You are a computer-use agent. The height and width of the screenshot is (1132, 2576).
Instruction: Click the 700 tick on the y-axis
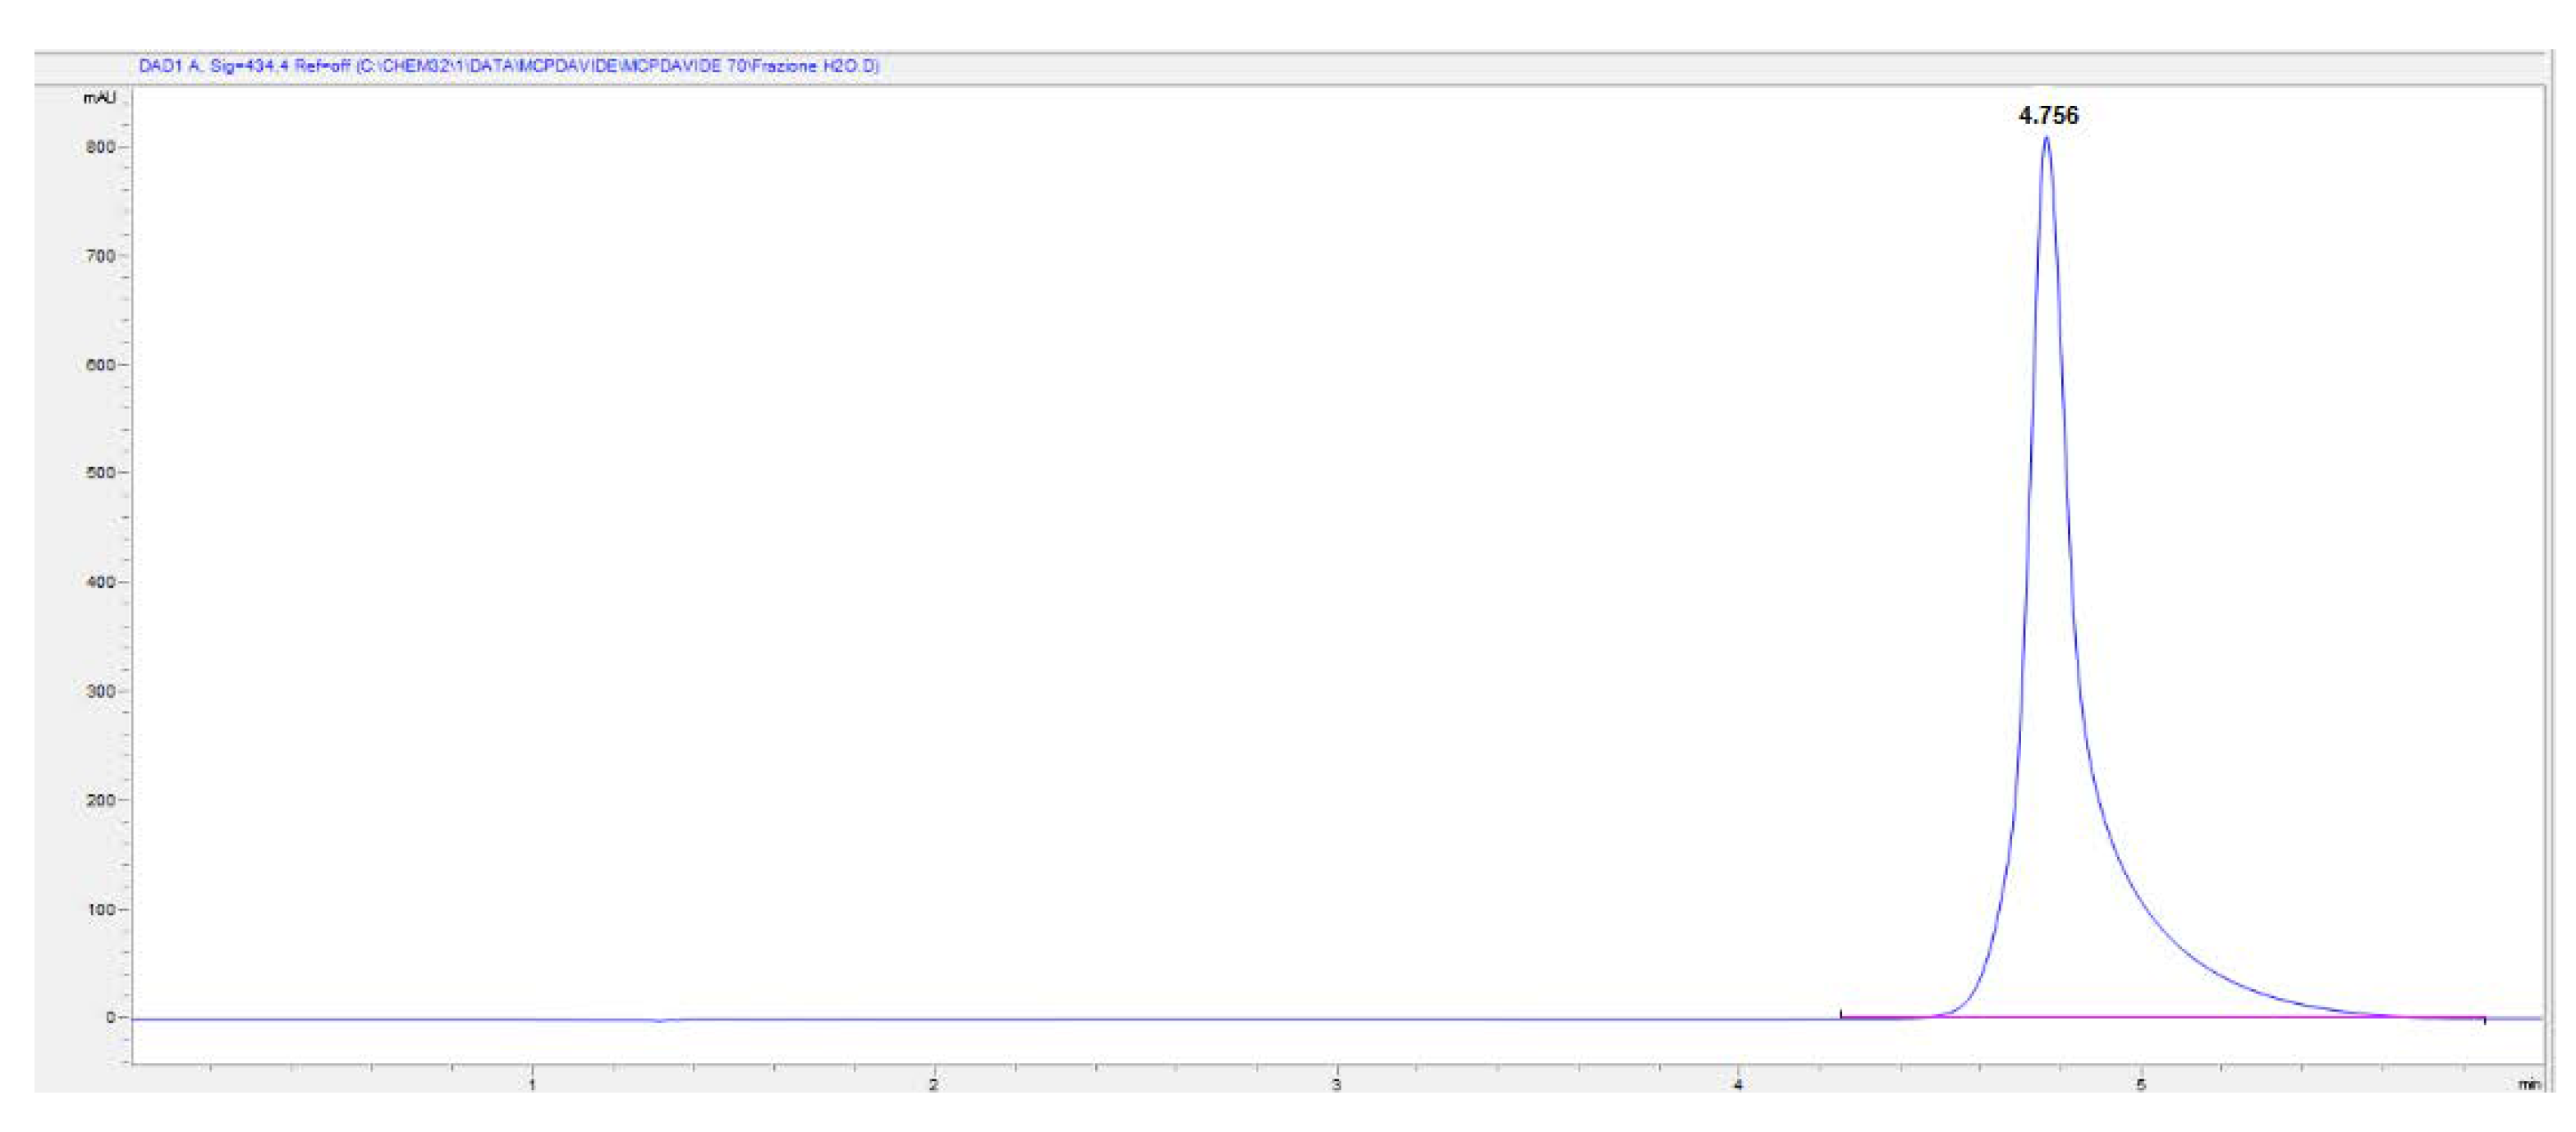pos(101,256)
